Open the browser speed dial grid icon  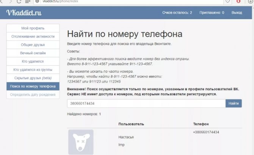click(x=28, y=2)
